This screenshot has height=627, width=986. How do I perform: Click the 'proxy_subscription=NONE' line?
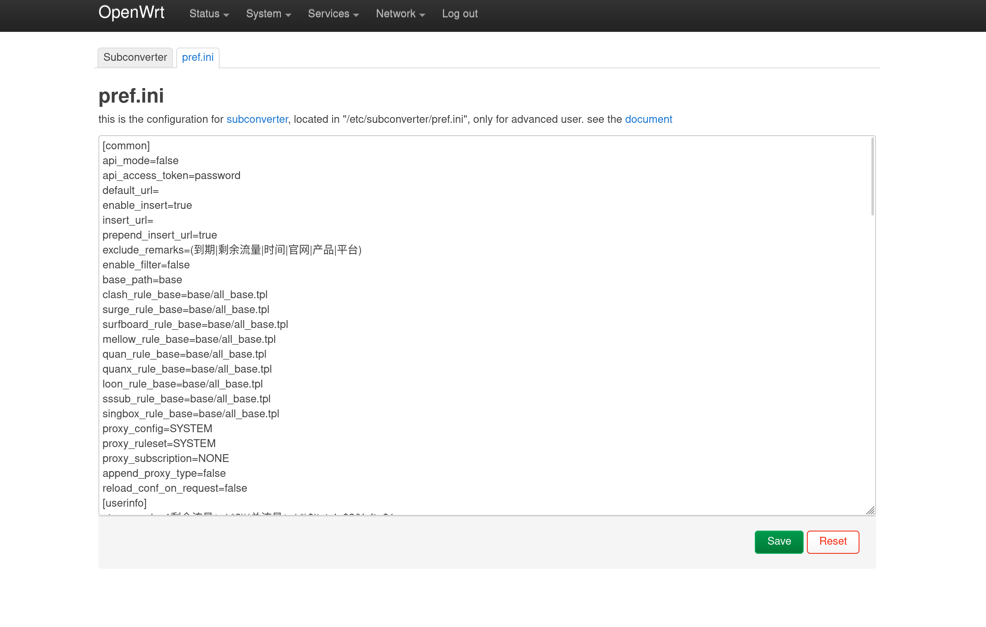pyautogui.click(x=165, y=459)
